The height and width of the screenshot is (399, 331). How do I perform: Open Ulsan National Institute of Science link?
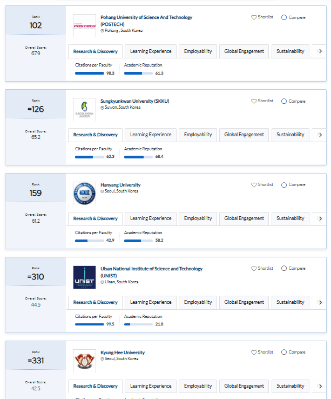pyautogui.click(x=151, y=269)
